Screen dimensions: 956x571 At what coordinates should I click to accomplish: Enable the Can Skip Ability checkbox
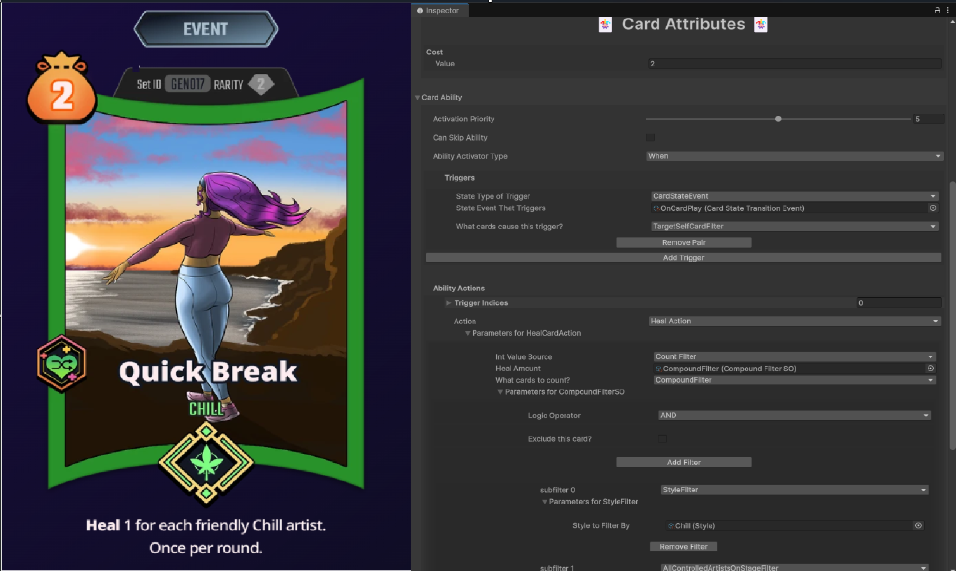coord(650,137)
